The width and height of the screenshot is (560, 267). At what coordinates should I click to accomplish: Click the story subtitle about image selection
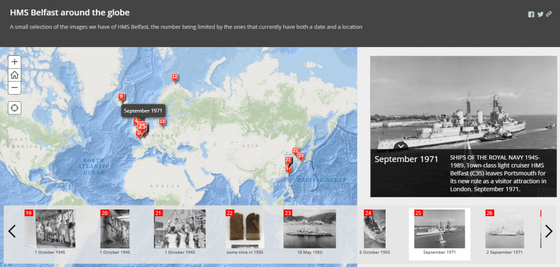(x=186, y=27)
